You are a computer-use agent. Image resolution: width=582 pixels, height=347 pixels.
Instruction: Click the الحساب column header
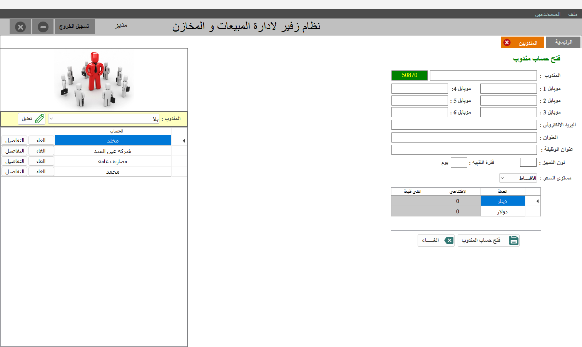[x=113, y=131]
